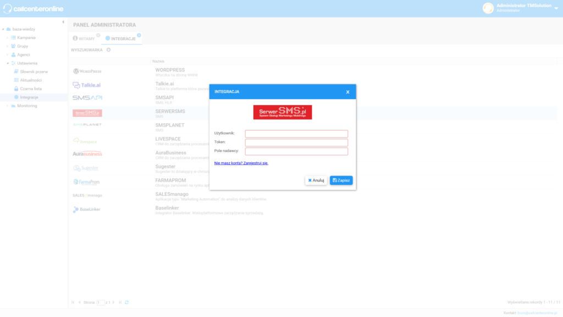
Task: Expand the Grupy tree node
Action: coord(8,46)
